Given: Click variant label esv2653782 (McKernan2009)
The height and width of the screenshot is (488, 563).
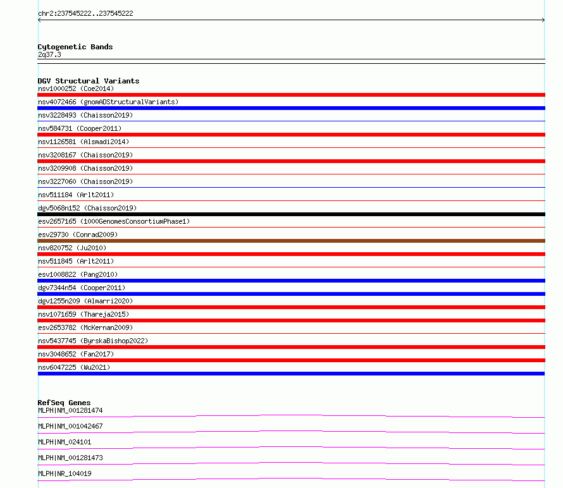Looking at the screenshot, I should 85,327.
